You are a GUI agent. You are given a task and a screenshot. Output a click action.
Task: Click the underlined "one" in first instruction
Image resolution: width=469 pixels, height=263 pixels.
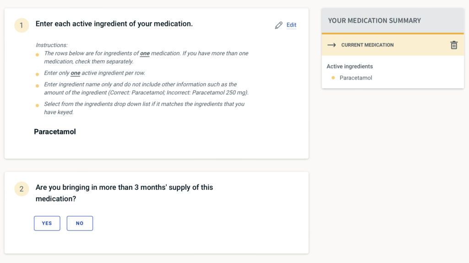click(145, 54)
